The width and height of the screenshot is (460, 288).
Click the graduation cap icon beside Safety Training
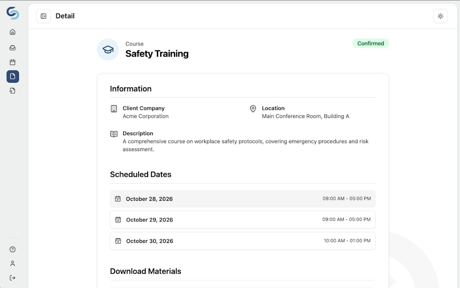[108, 50]
